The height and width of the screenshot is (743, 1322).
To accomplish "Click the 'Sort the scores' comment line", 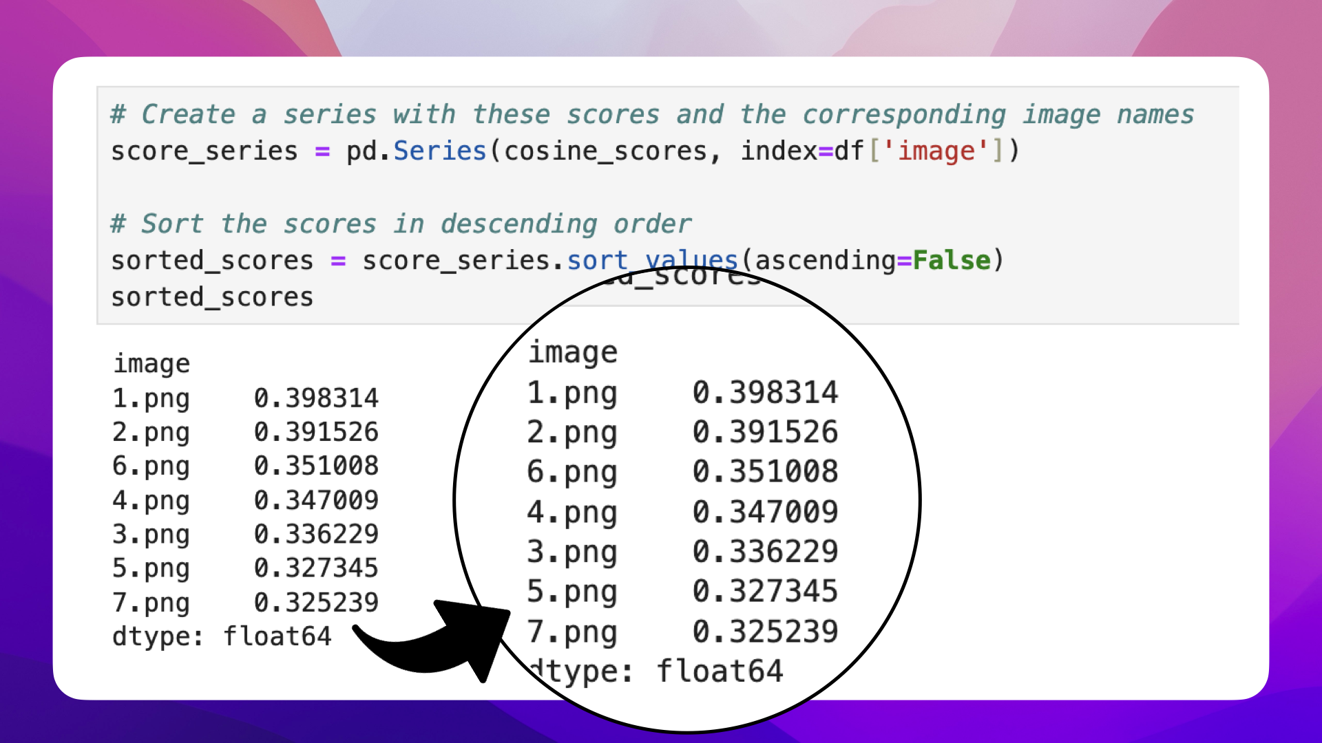I will [400, 224].
